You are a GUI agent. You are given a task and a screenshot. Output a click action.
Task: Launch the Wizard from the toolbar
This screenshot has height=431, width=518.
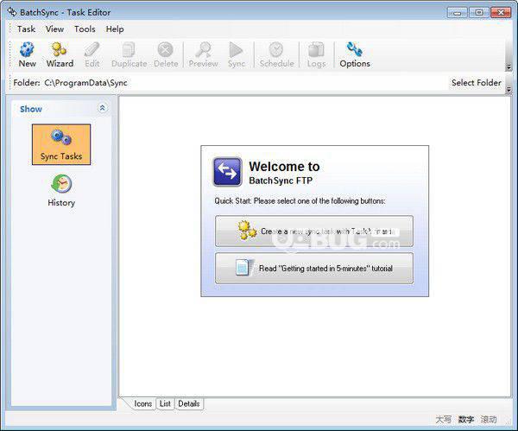point(60,55)
